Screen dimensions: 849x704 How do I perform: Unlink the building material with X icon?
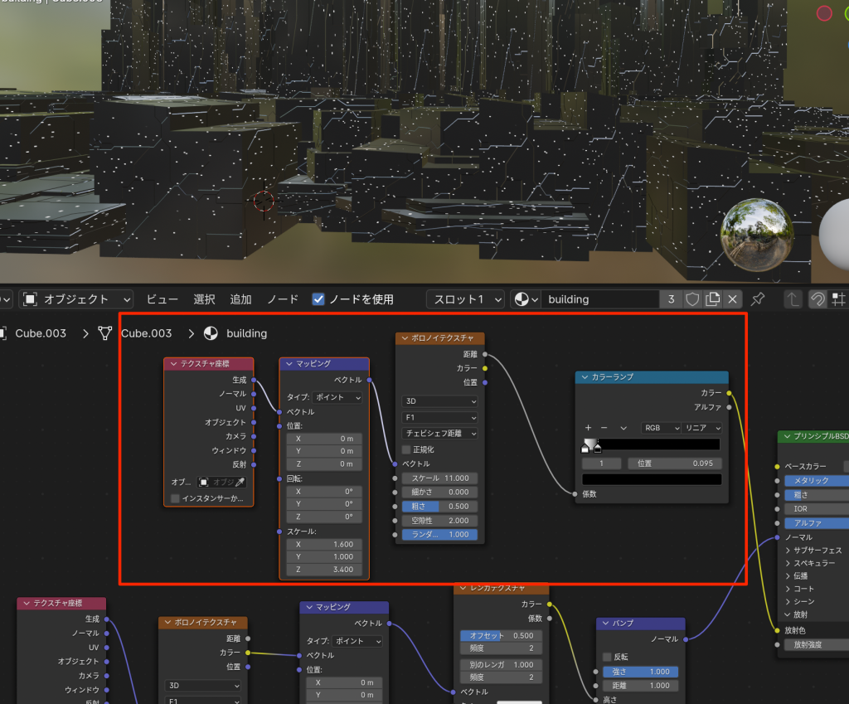point(732,299)
